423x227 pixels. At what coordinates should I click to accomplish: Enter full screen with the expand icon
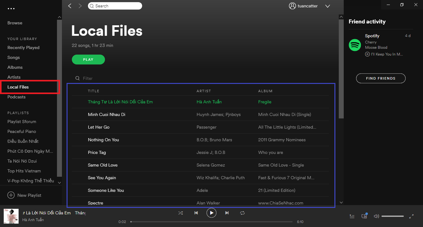(412, 216)
